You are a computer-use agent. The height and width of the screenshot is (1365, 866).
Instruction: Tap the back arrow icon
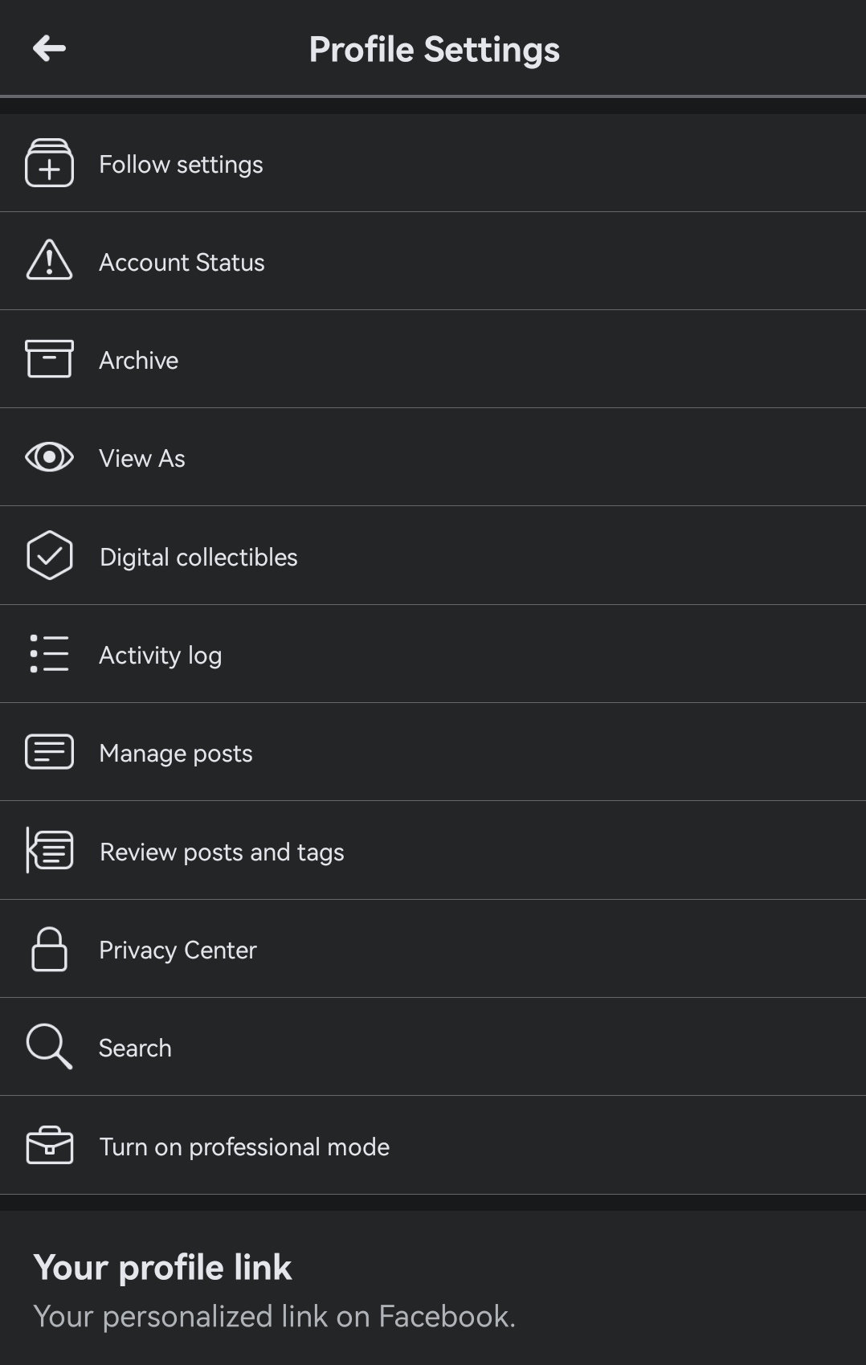(49, 48)
